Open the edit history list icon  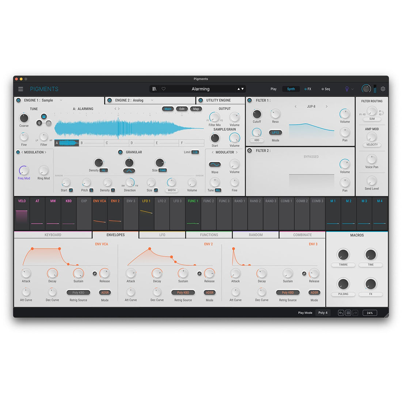348,313
